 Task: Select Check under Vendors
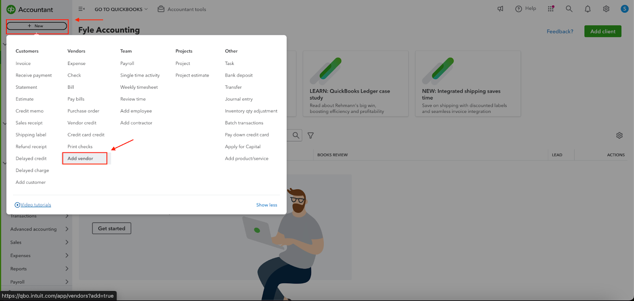(x=74, y=75)
